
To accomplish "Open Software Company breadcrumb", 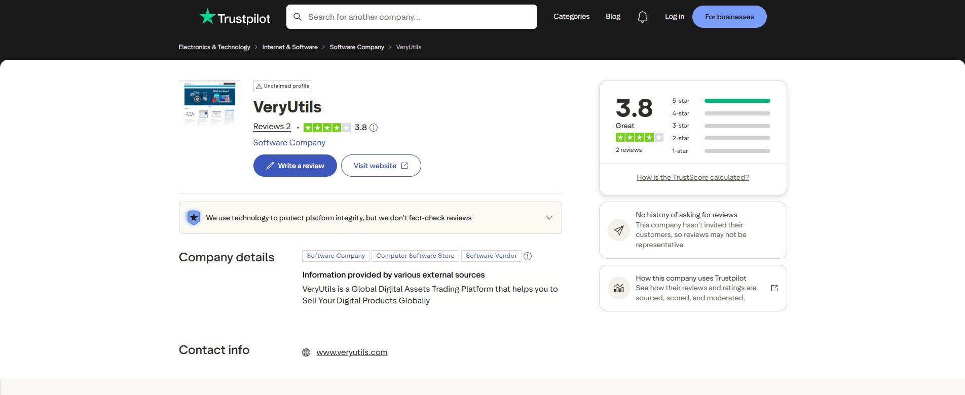I will tap(357, 47).
